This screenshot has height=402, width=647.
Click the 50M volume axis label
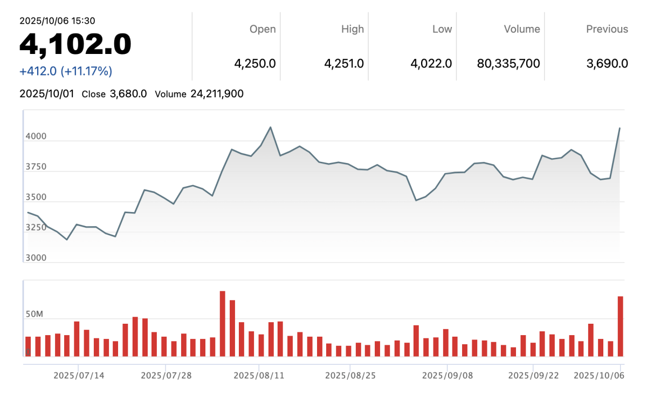pyautogui.click(x=33, y=314)
